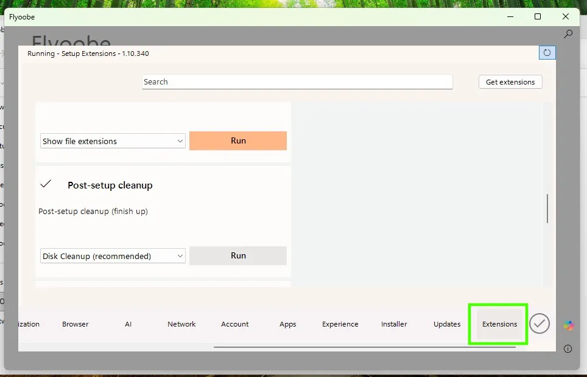The height and width of the screenshot is (377, 587).
Task: Select the Updates tab
Action: click(446, 324)
